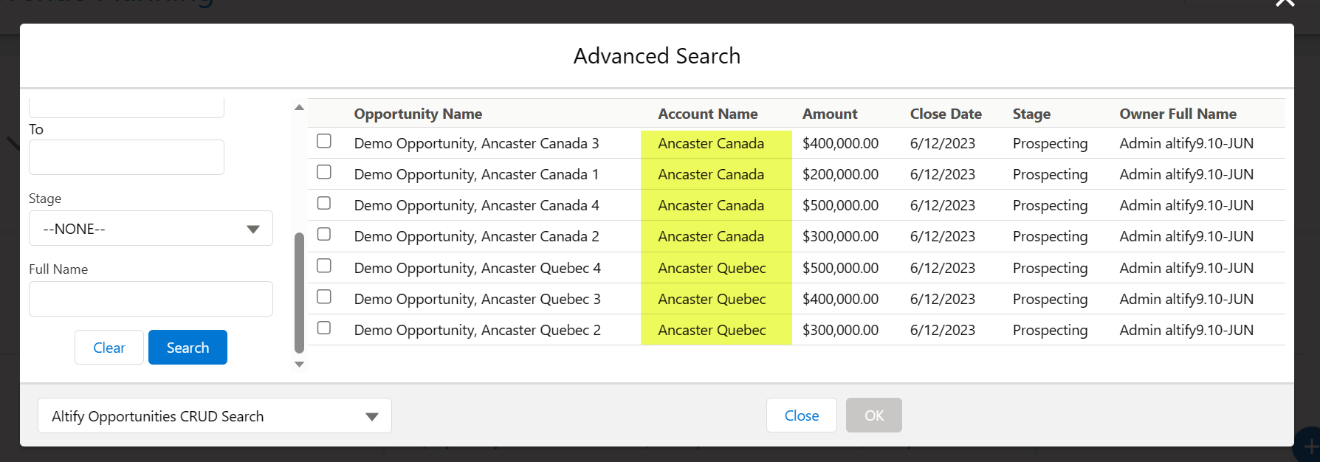Click the Amount column header
The width and height of the screenshot is (1320, 462).
pyautogui.click(x=830, y=114)
